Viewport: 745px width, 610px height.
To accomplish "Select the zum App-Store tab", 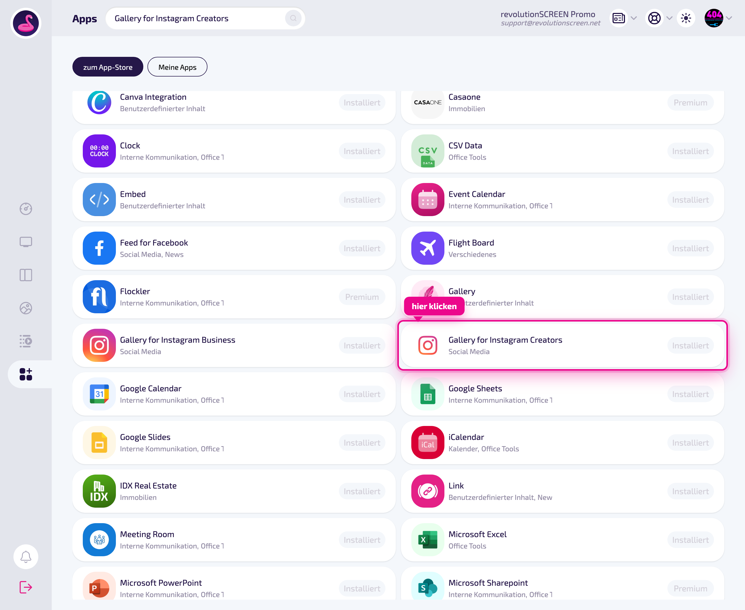I will click(x=108, y=67).
